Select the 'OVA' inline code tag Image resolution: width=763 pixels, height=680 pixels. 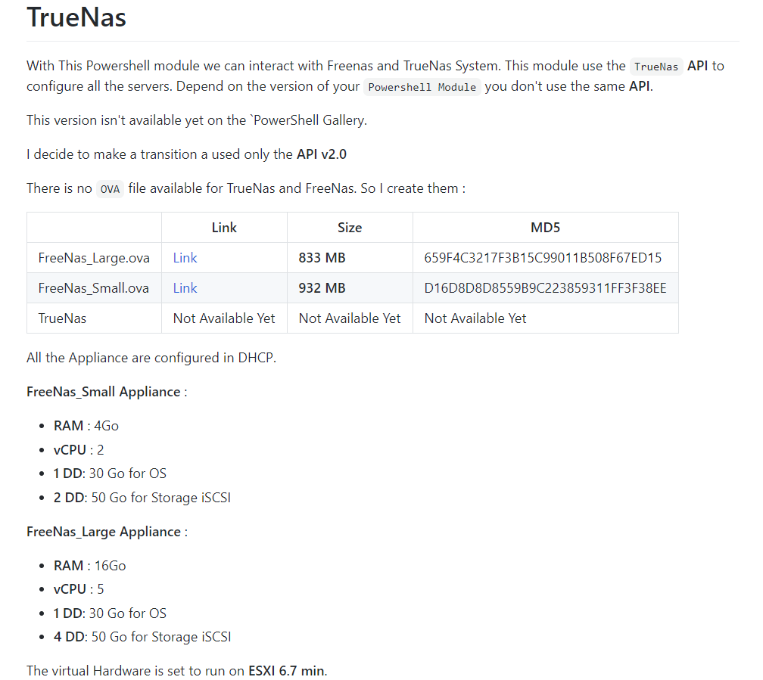(110, 189)
